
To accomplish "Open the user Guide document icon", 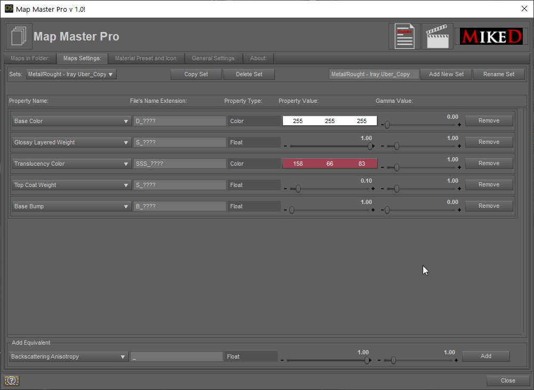I will [404, 36].
